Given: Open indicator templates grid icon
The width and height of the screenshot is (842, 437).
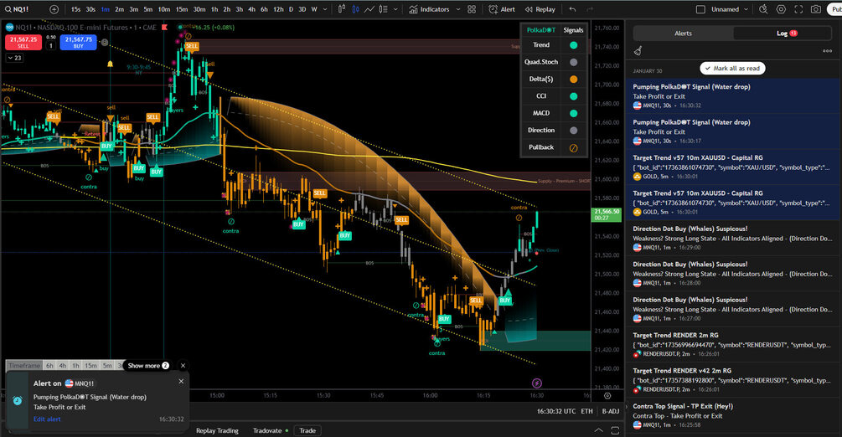Looking at the screenshot, I should pos(472,9).
